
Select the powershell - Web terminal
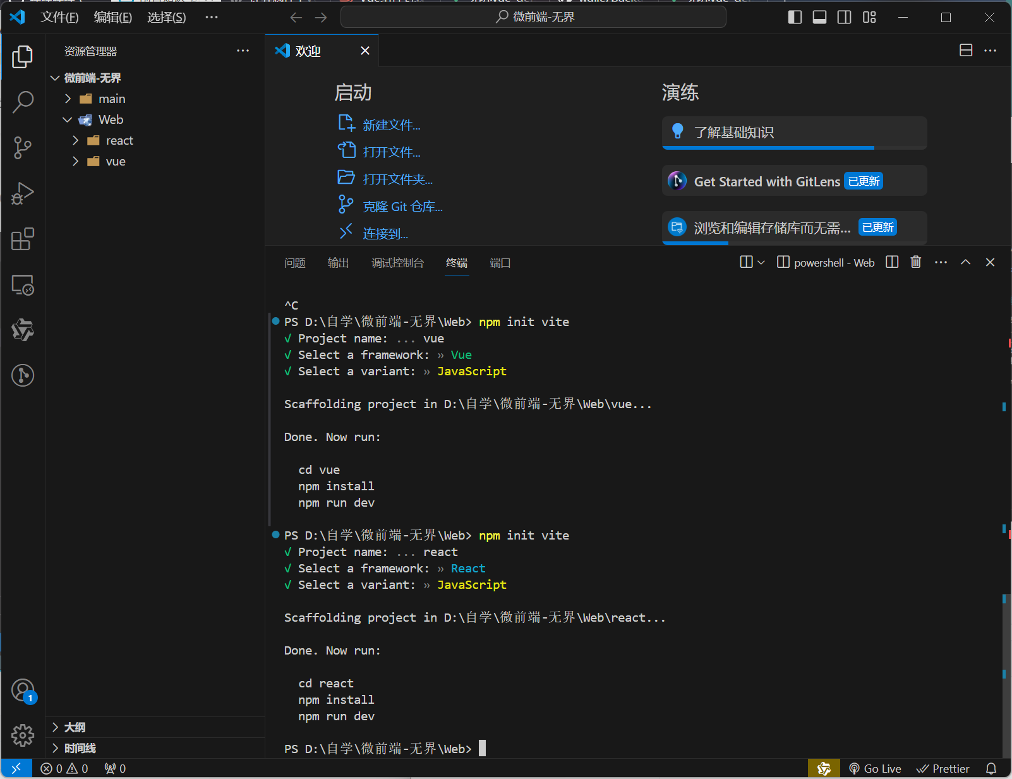tap(826, 262)
